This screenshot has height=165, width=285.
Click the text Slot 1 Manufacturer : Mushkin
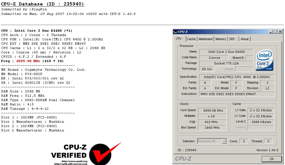pyautogui.click(x=33, y=122)
